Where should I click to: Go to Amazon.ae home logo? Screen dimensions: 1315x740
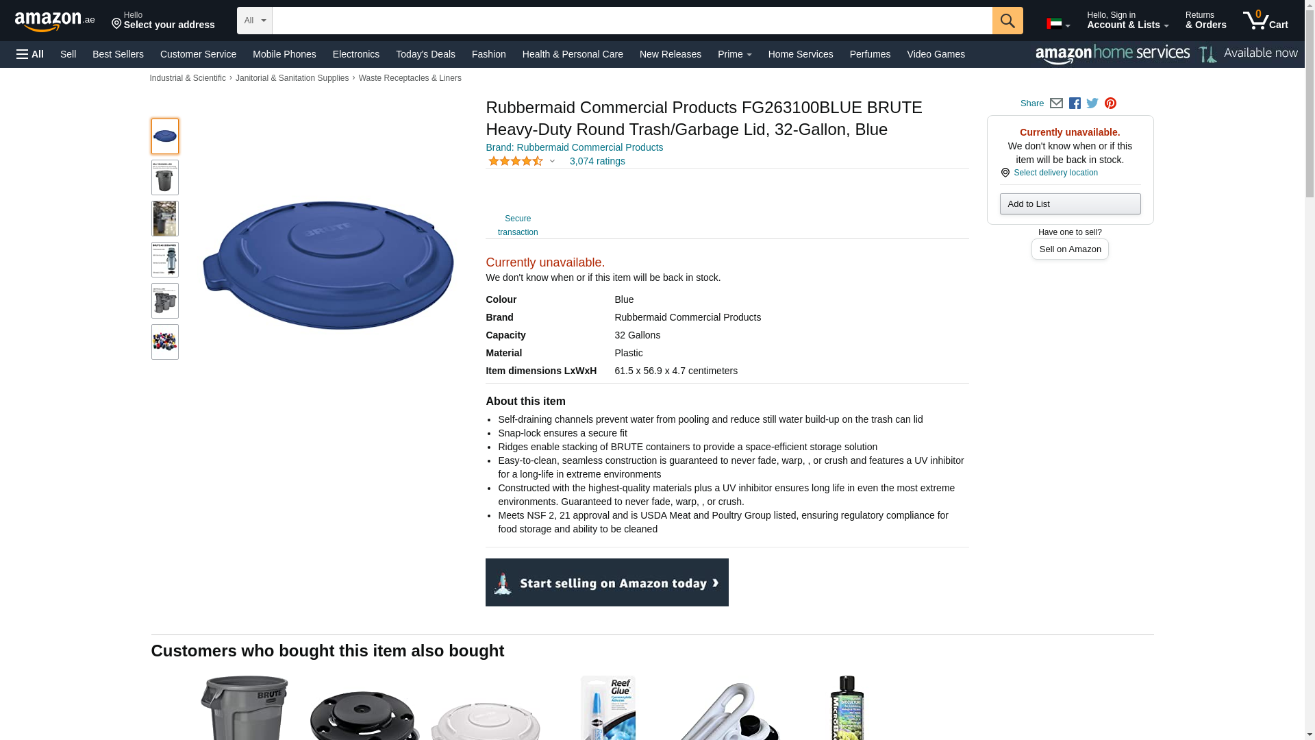(x=55, y=21)
